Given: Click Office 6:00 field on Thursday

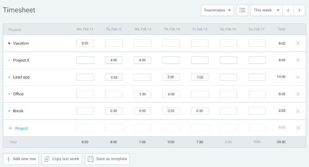Looking at the screenshot, I should tap(171, 94).
